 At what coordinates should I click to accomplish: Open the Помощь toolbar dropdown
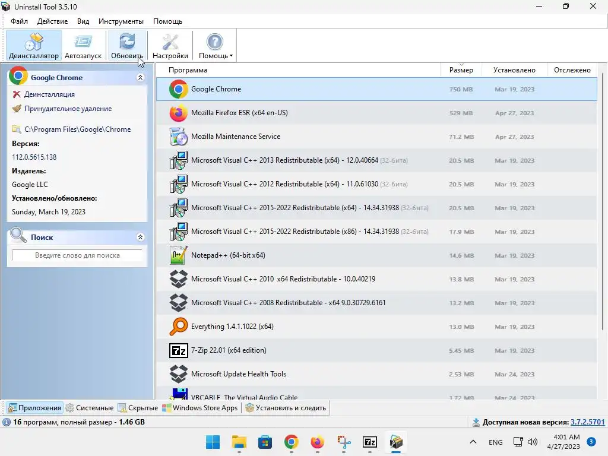coord(216,45)
